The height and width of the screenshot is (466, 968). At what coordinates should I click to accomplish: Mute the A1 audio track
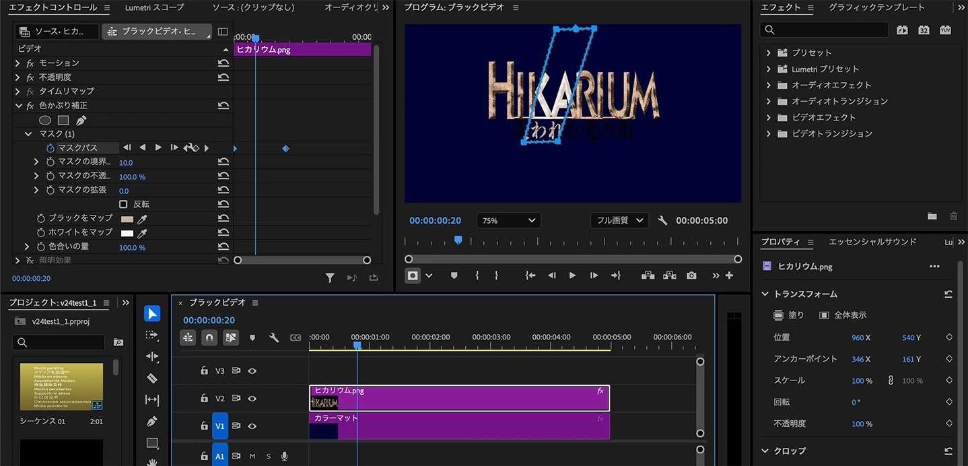(252, 457)
